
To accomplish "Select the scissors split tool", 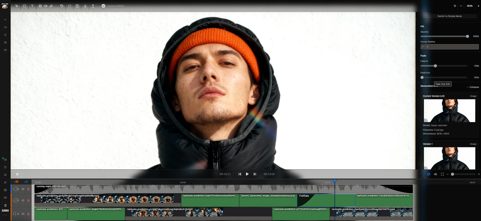I will pos(17,174).
